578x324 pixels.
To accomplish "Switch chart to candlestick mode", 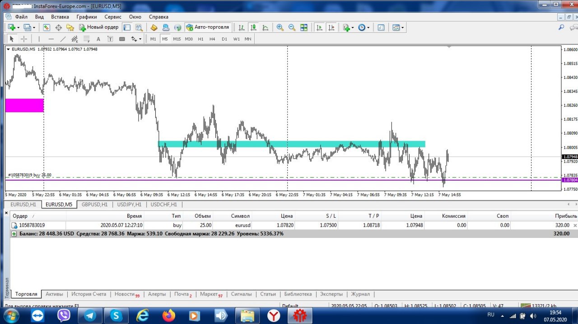I will click(x=253, y=27).
